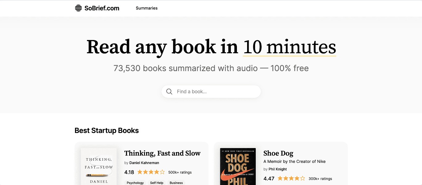Click the 300k+ ratings count
422x185 pixels.
tap(320, 179)
